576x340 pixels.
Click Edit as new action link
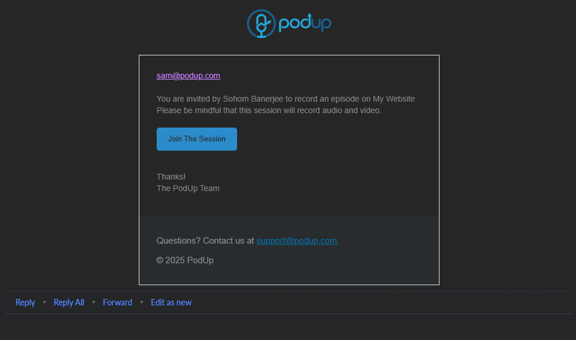pyautogui.click(x=171, y=302)
